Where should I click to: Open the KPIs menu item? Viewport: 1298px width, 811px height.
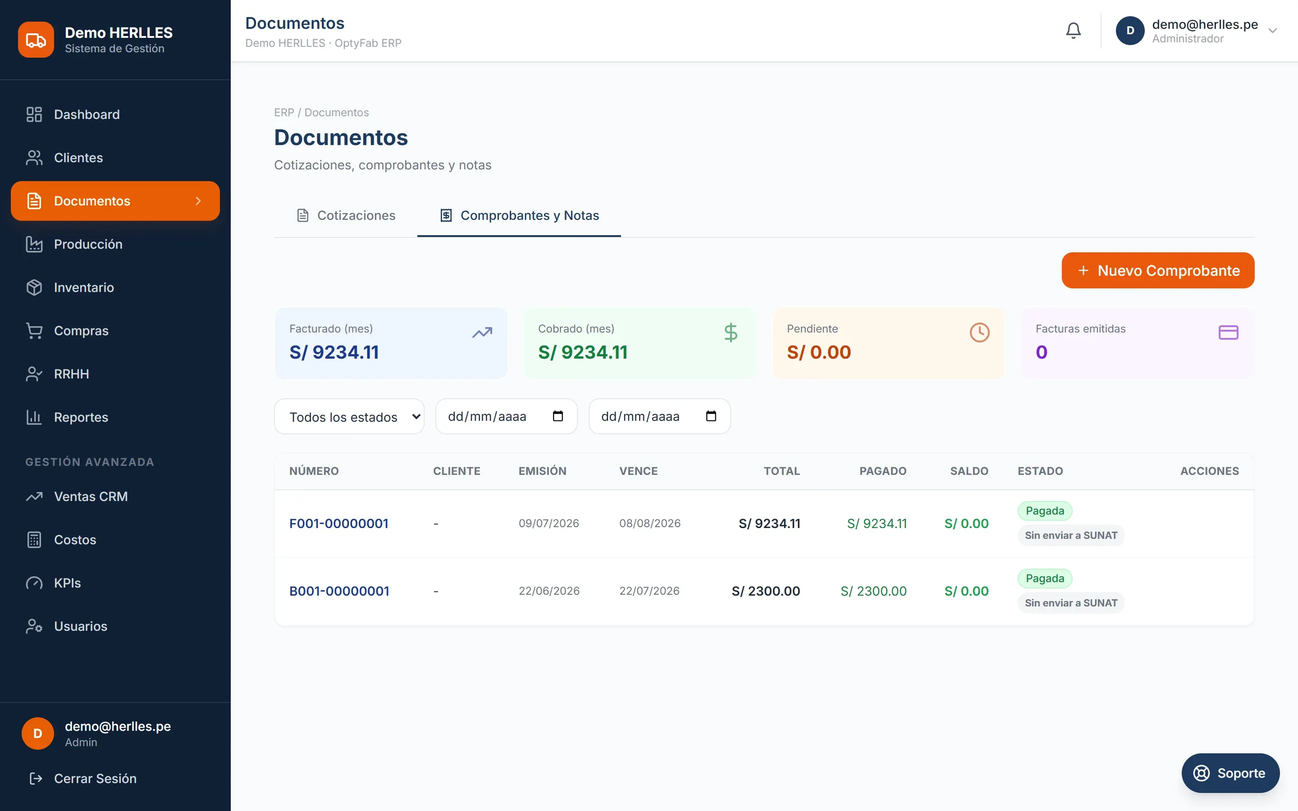[115, 583]
